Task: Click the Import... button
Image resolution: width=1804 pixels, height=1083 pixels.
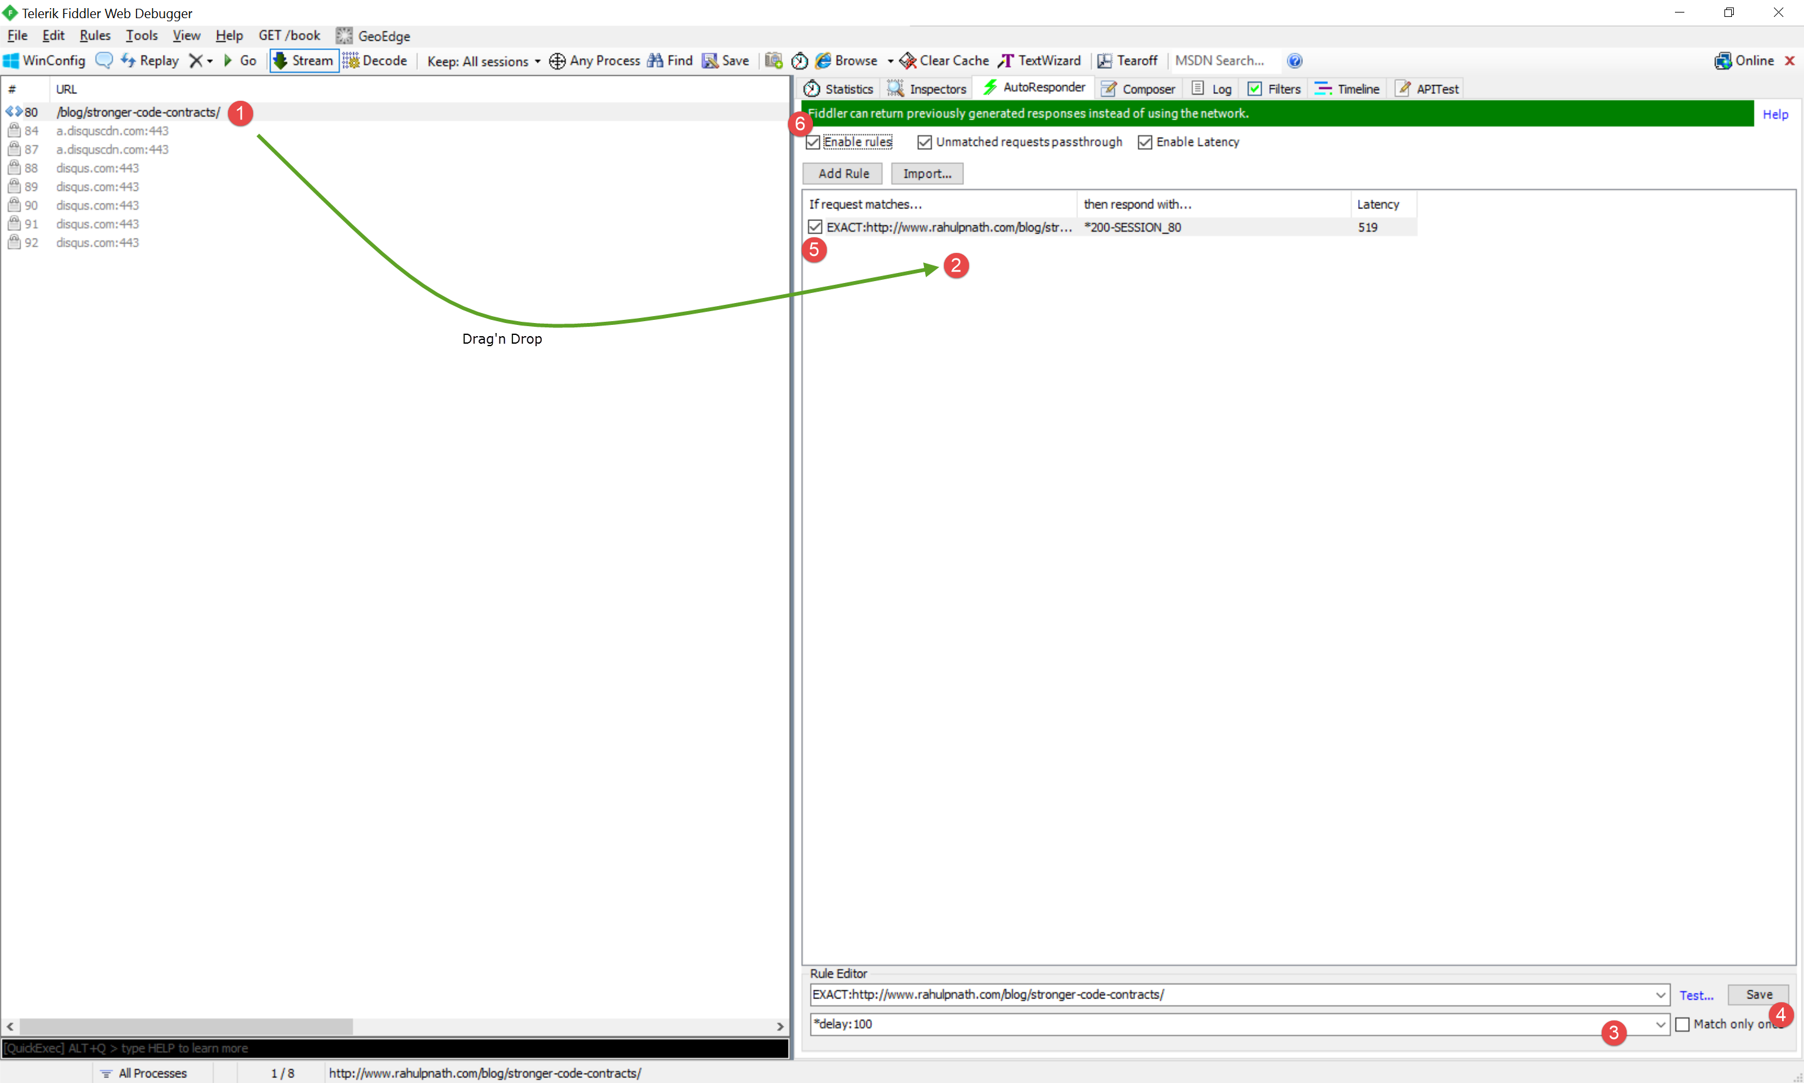Action: click(x=927, y=173)
